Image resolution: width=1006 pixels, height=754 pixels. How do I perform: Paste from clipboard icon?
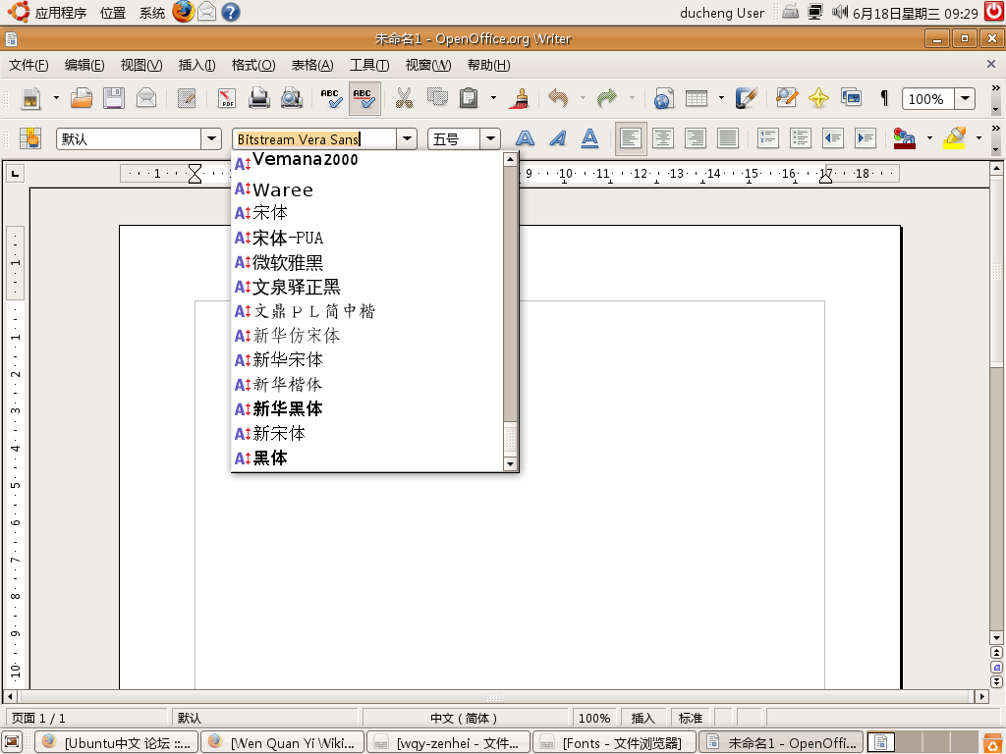click(x=469, y=99)
